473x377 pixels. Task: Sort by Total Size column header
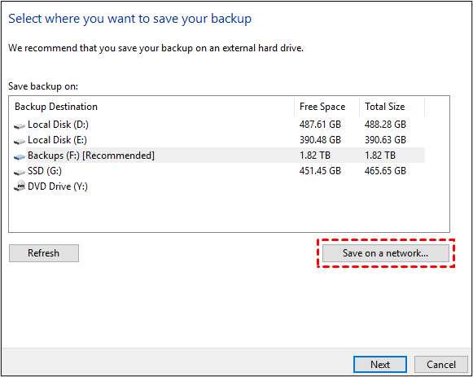tap(392, 107)
